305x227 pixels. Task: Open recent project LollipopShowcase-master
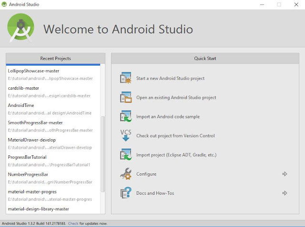coord(33,71)
